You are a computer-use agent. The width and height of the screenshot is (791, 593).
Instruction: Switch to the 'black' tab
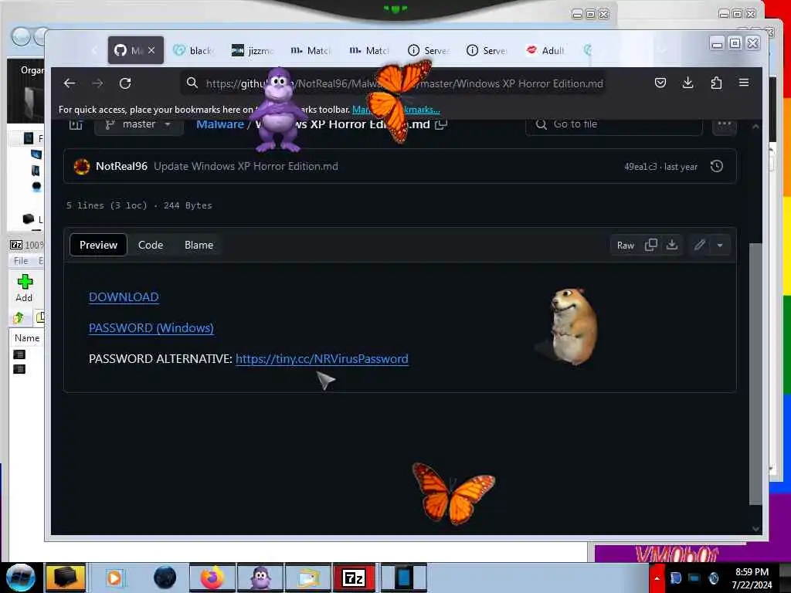tap(194, 50)
